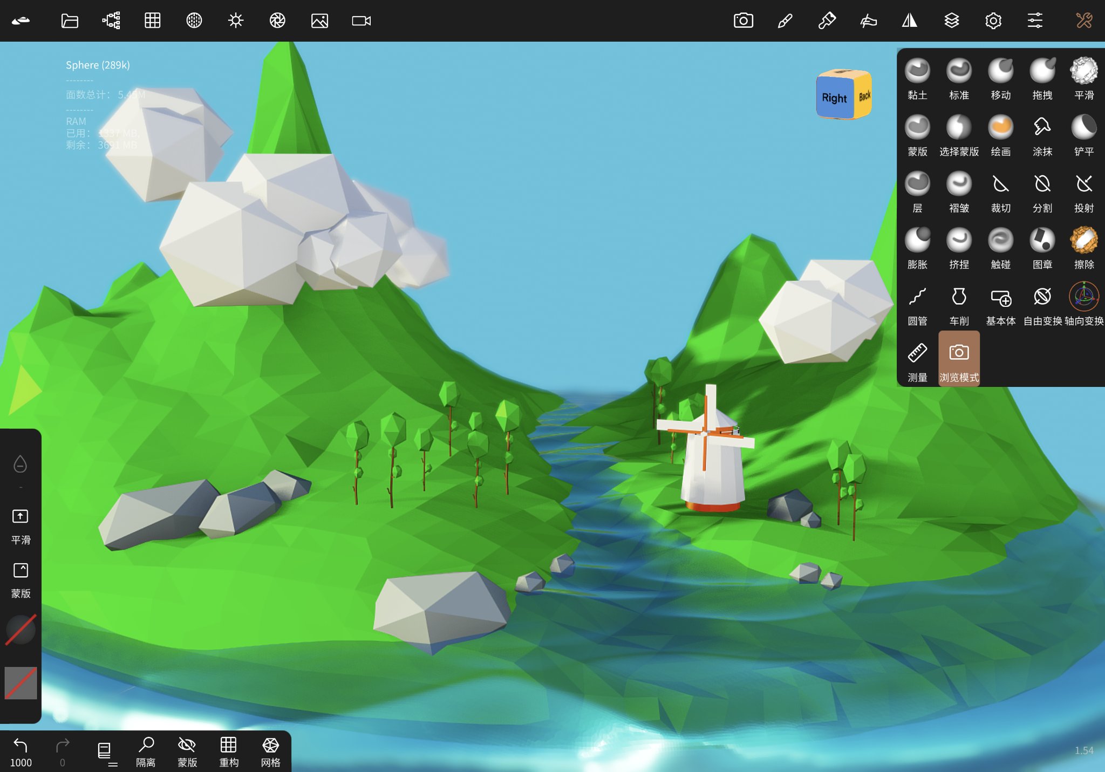The width and height of the screenshot is (1105, 772).
Task: Open the material sphere menu
Action: pyautogui.click(x=194, y=21)
